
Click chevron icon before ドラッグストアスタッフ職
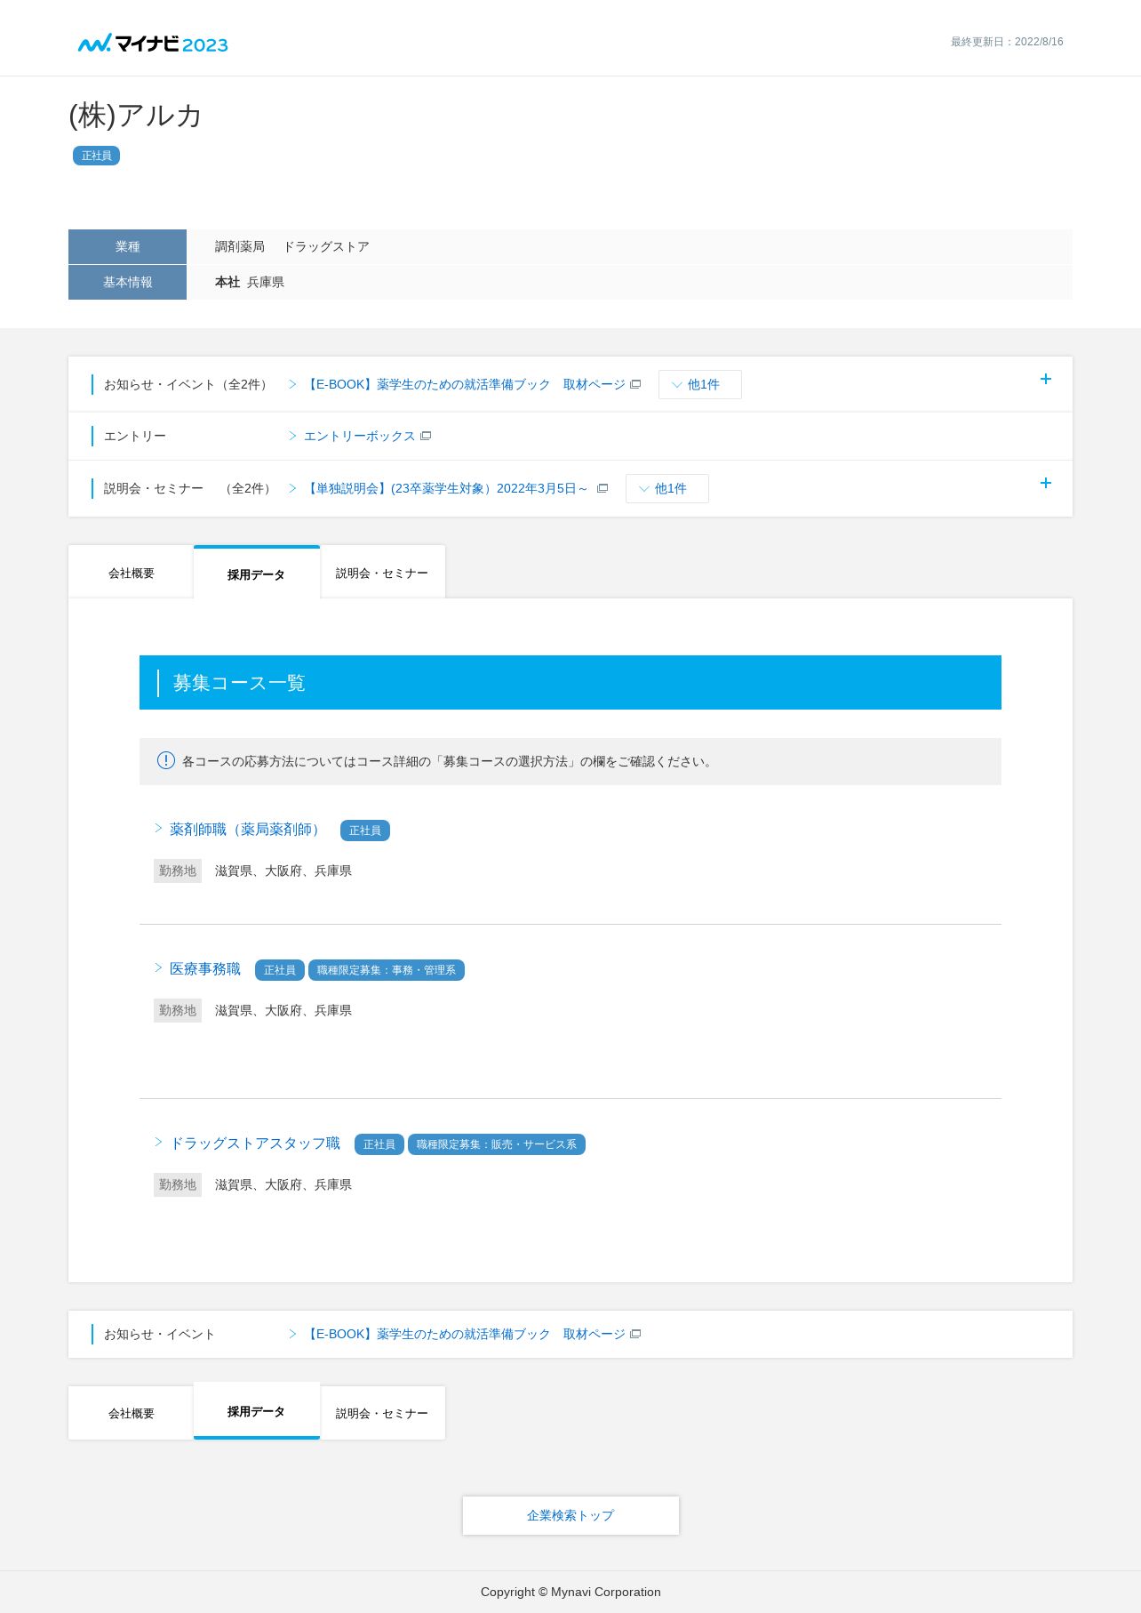point(158,1142)
